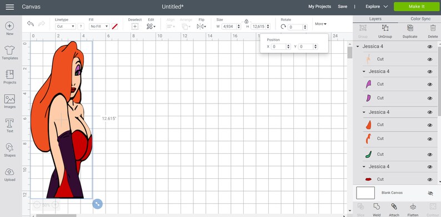This screenshot has width=441, height=217.
Task: Click the Make It button
Action: pyautogui.click(x=417, y=7)
